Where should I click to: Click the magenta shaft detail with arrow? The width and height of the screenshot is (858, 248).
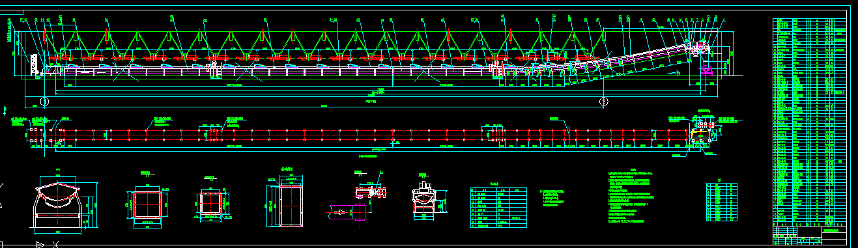346,212
